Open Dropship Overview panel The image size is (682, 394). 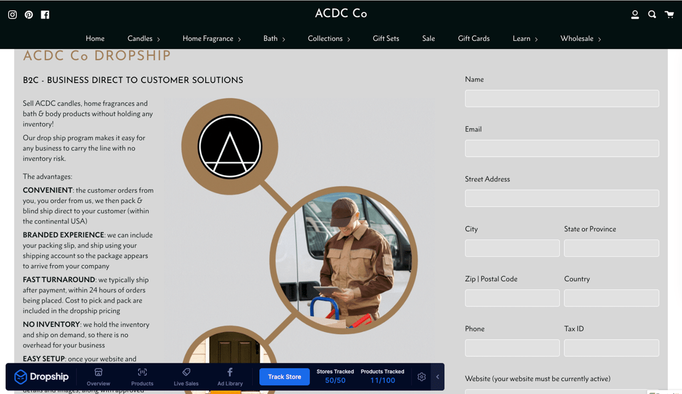point(98,377)
